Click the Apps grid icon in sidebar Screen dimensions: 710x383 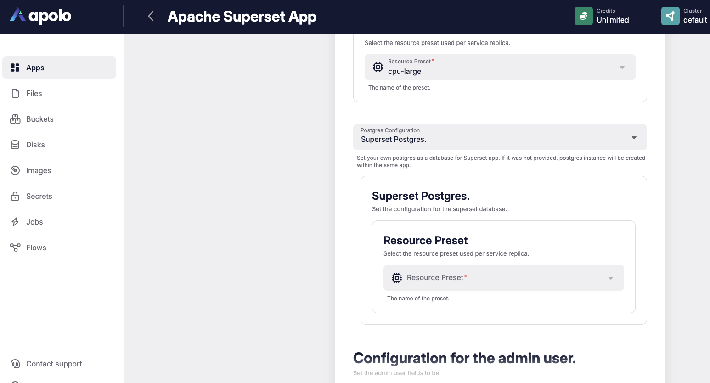tap(15, 68)
